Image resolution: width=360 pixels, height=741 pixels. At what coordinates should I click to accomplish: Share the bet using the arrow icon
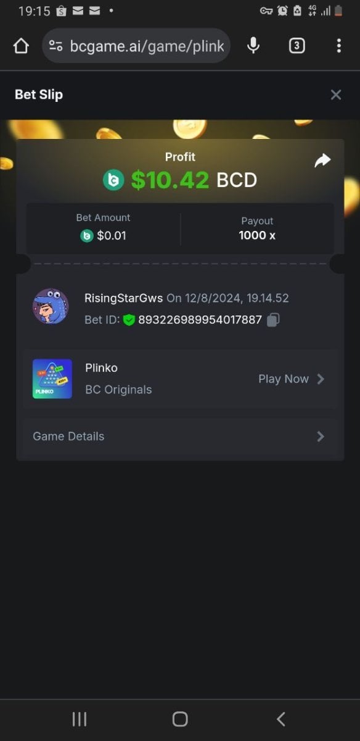click(322, 161)
